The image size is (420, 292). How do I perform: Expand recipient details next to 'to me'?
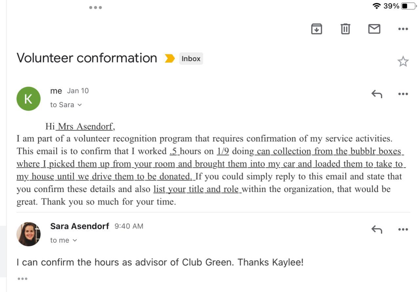75,240
